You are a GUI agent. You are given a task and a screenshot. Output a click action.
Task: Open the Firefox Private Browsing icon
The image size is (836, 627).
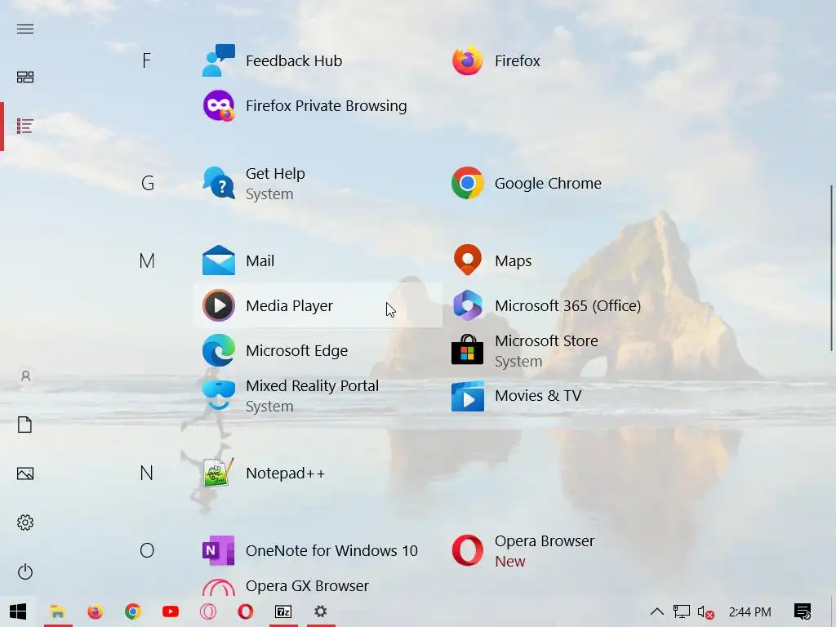219,105
